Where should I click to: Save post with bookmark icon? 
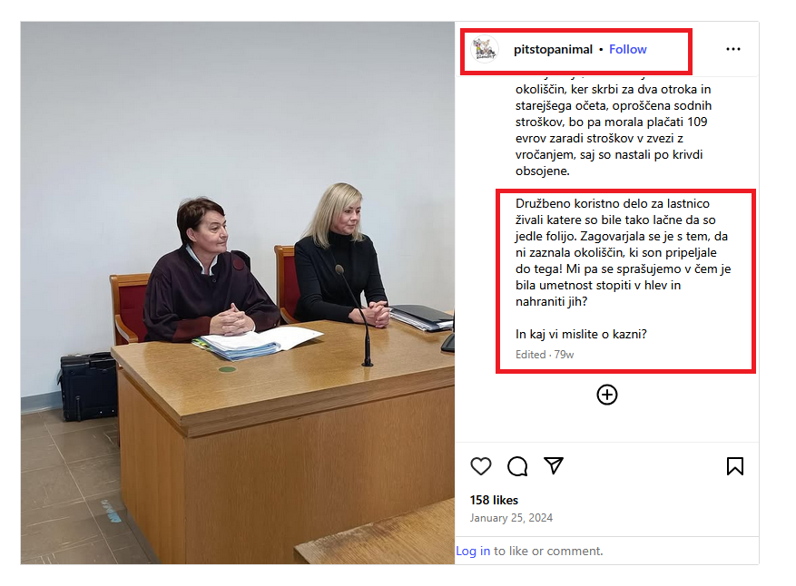click(734, 465)
